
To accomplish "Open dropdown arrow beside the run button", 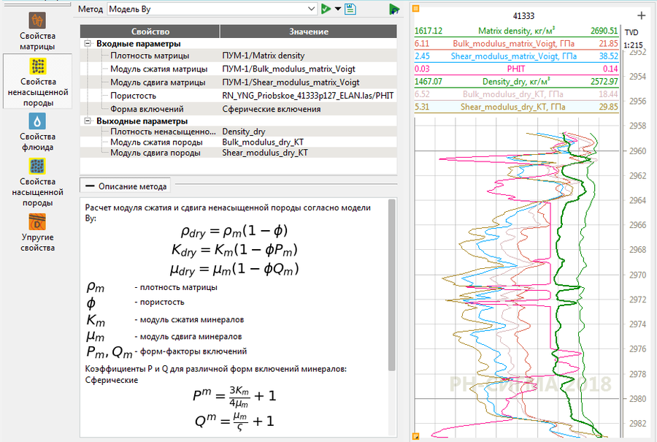I will pyautogui.click(x=338, y=9).
